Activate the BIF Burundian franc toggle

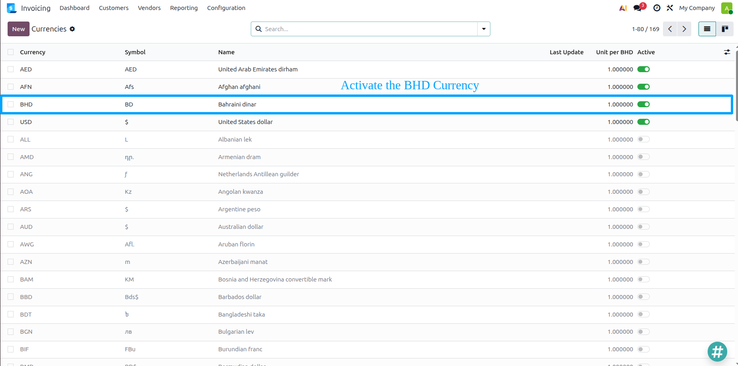643,349
